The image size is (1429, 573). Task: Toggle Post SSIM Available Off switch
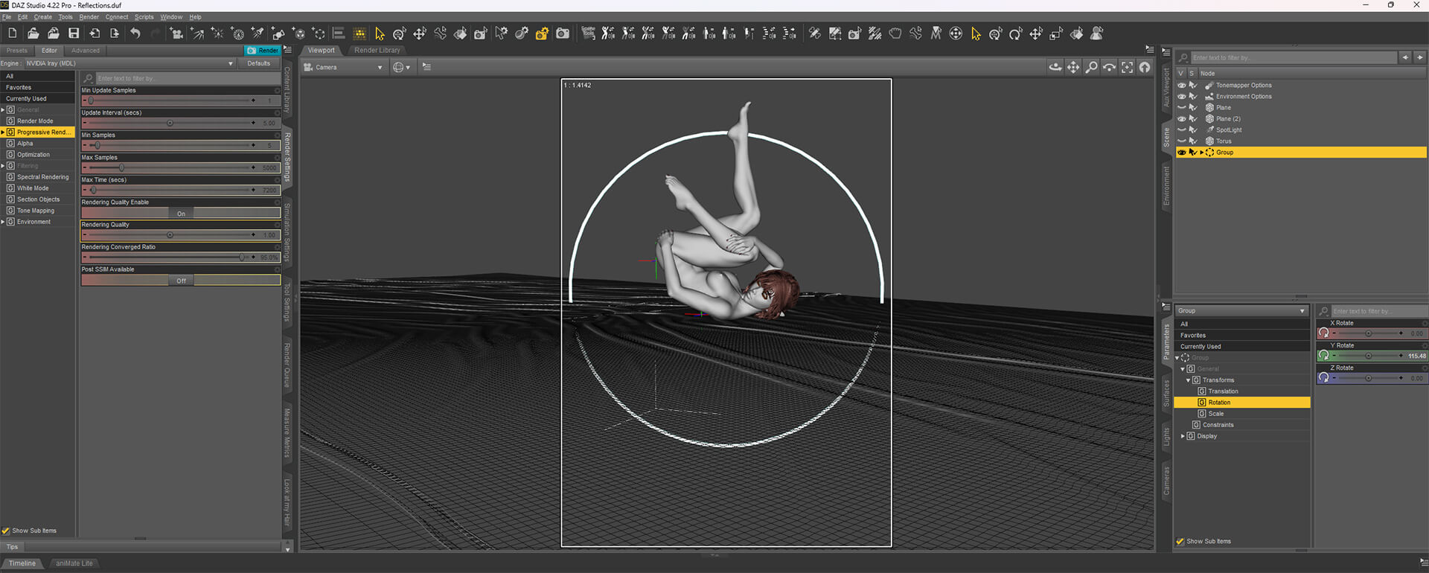pos(181,281)
